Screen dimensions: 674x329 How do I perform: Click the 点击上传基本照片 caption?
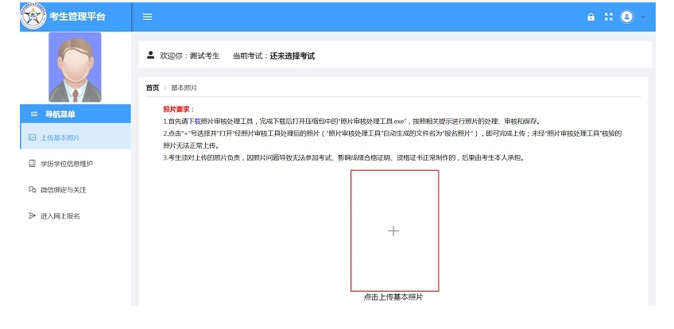(x=393, y=296)
